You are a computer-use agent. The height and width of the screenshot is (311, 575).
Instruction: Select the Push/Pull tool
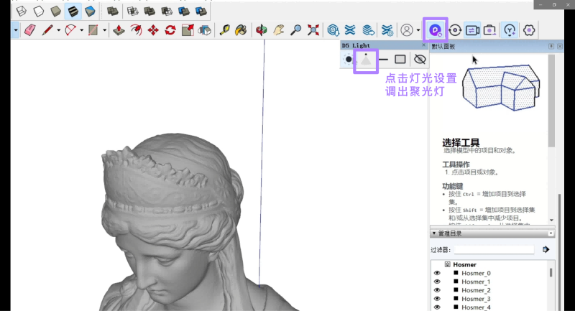pos(119,30)
